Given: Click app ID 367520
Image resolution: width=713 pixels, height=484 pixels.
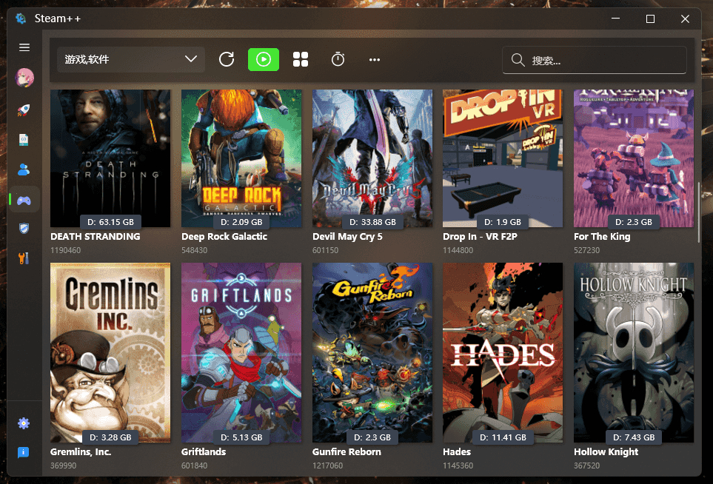Looking at the screenshot, I should click(x=586, y=465).
